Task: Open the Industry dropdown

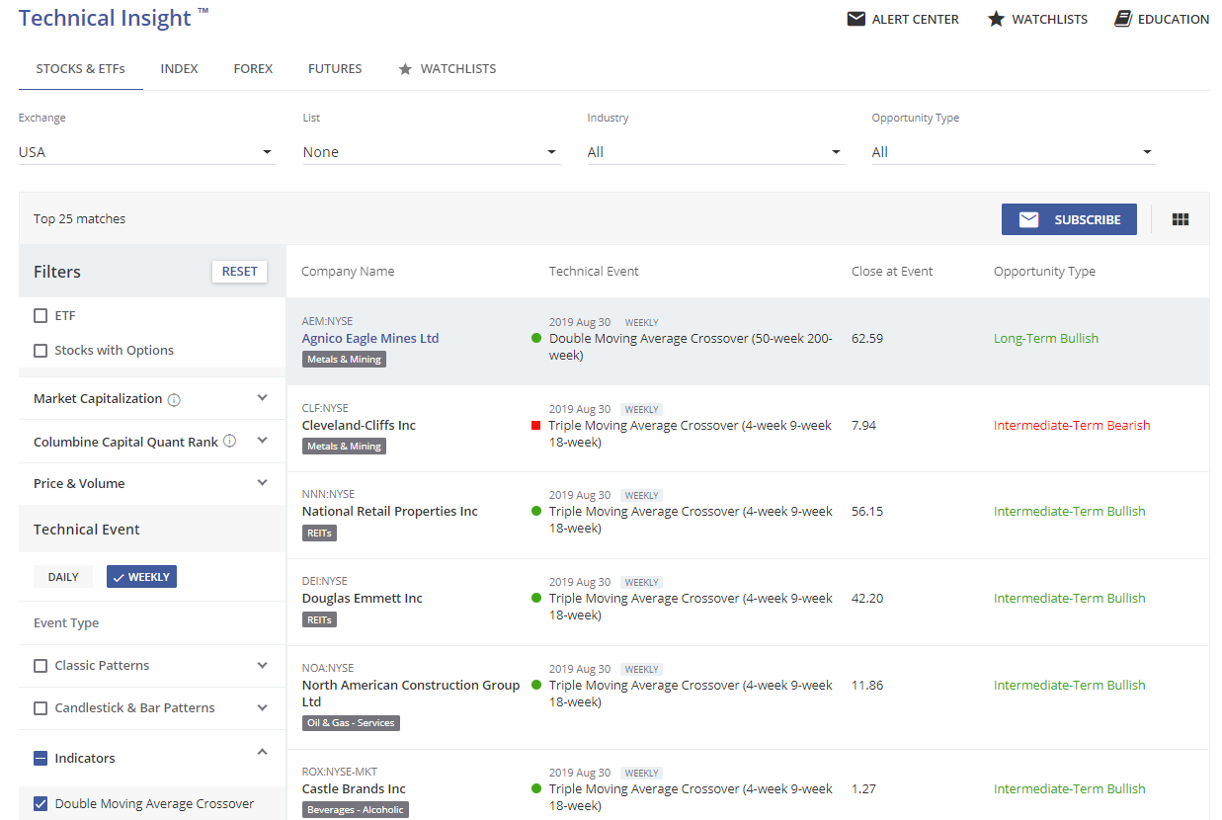Action: 716,152
